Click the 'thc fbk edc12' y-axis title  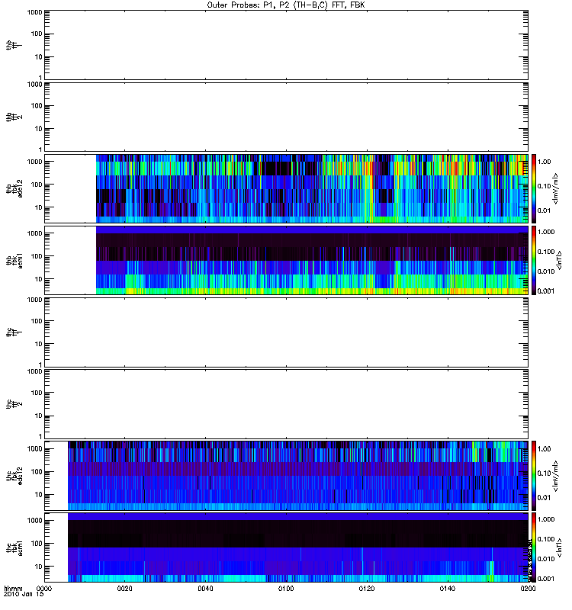pos(14,476)
